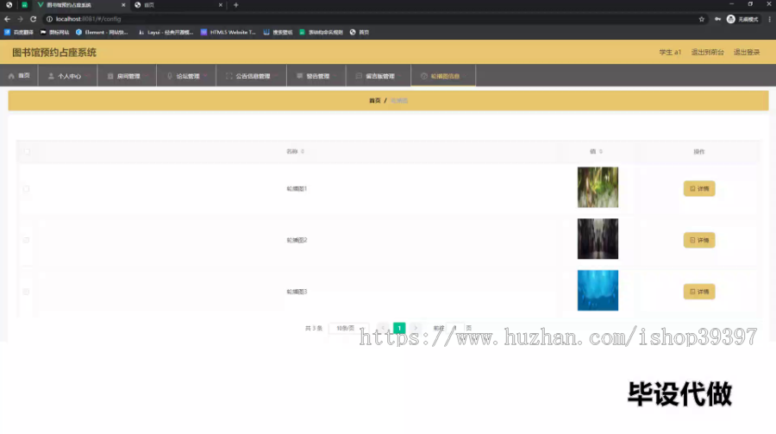Viewport: 776px width, 434px height.
Task: Click 首页 link in the breadcrumb
Action: coord(375,101)
